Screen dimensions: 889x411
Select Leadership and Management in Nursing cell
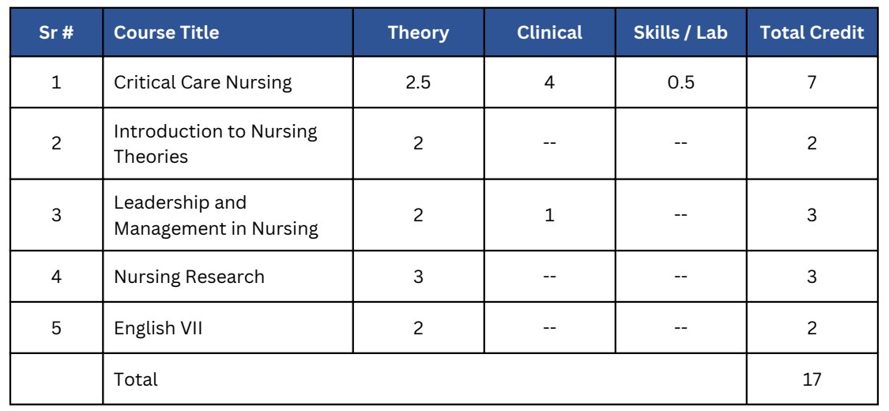pyautogui.click(x=228, y=215)
